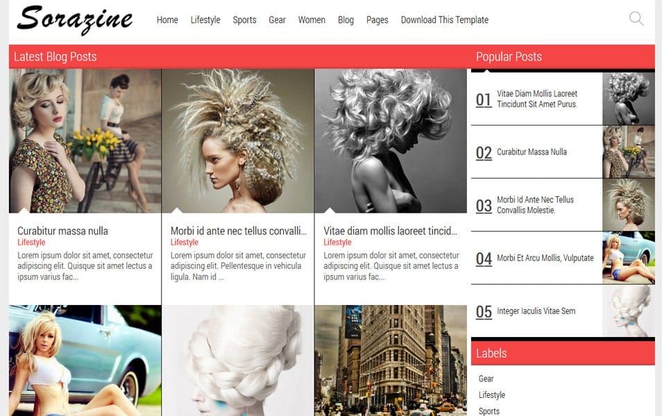Select the Lifestyle label under Labels
662x416 pixels.
[x=492, y=395]
